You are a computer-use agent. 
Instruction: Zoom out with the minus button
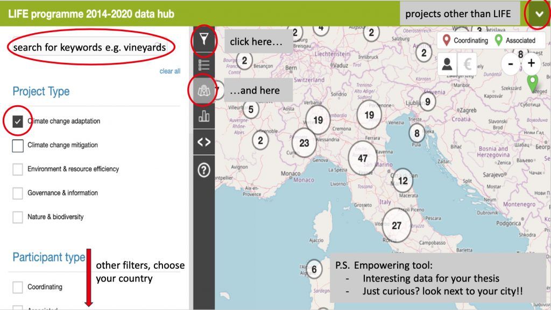click(x=511, y=64)
